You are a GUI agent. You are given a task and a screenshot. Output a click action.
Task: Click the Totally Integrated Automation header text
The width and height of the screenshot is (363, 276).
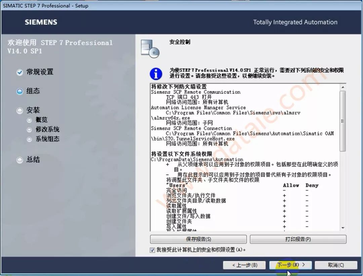295,22
